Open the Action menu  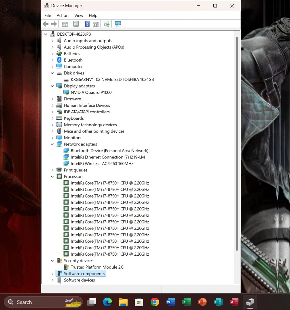[62, 16]
